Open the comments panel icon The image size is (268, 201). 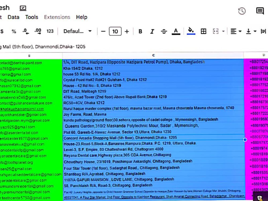pyautogui.click(x=260, y=11)
